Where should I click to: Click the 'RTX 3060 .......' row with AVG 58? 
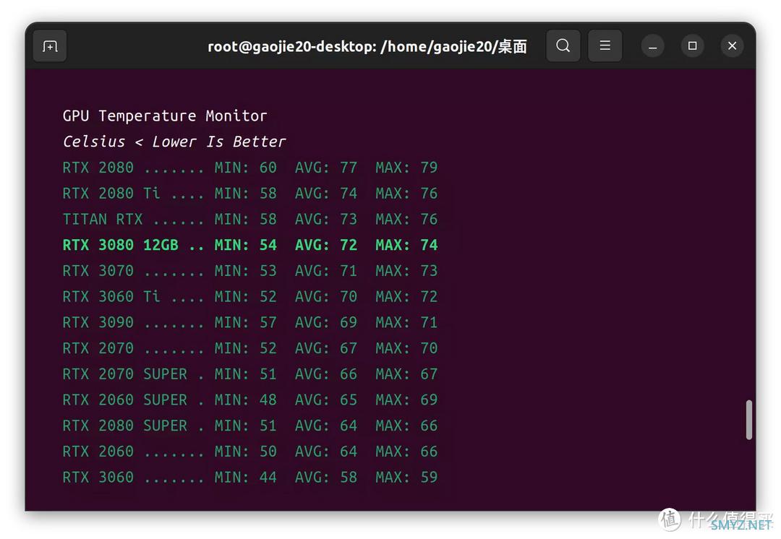click(250, 478)
